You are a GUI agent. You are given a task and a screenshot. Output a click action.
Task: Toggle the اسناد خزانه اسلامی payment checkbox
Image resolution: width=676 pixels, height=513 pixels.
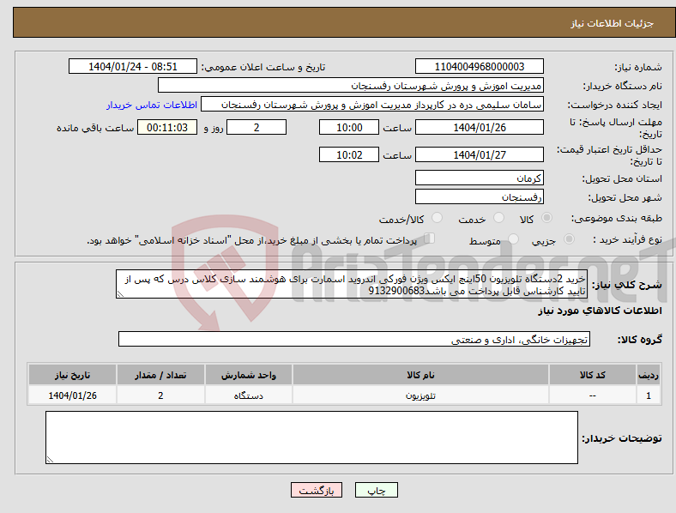[x=430, y=238]
